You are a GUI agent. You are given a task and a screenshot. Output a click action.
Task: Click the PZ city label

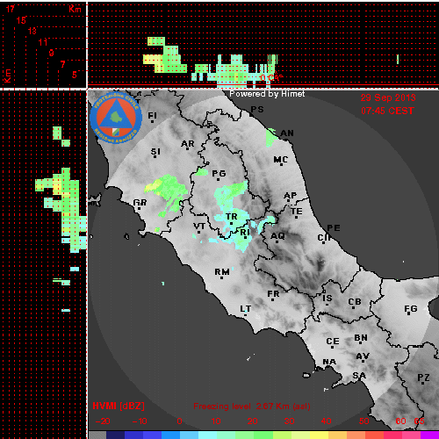[423, 378]
